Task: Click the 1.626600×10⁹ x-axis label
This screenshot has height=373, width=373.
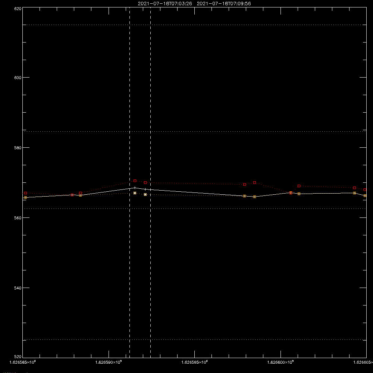Action: coord(281,362)
